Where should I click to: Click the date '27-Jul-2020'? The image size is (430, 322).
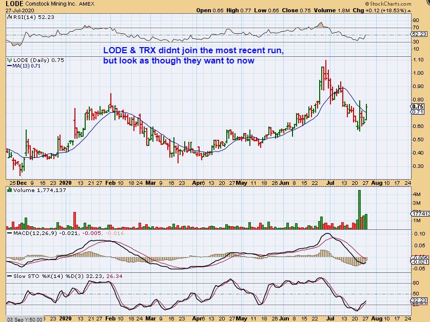pos(19,11)
